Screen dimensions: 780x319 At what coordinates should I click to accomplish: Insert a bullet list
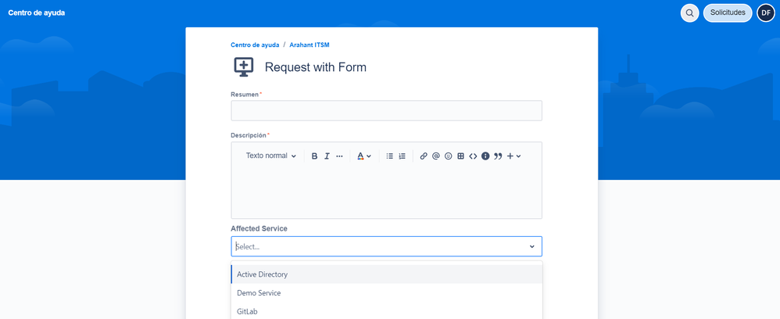390,156
